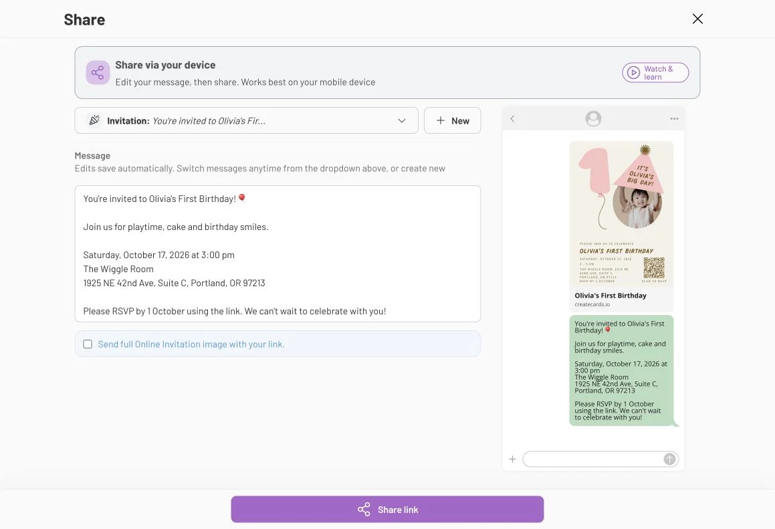Click 'The Wiggle Room' line in message

click(118, 269)
